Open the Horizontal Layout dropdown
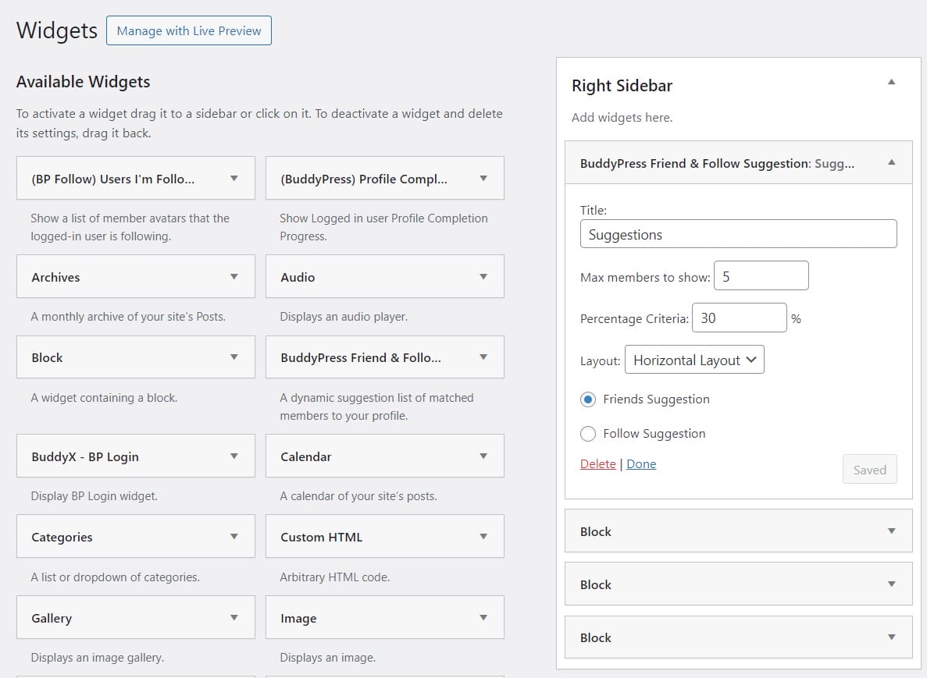The image size is (927, 678). pos(694,360)
